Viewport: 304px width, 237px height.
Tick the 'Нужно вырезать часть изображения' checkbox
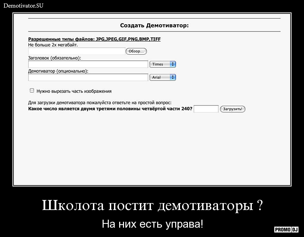pos(32,91)
